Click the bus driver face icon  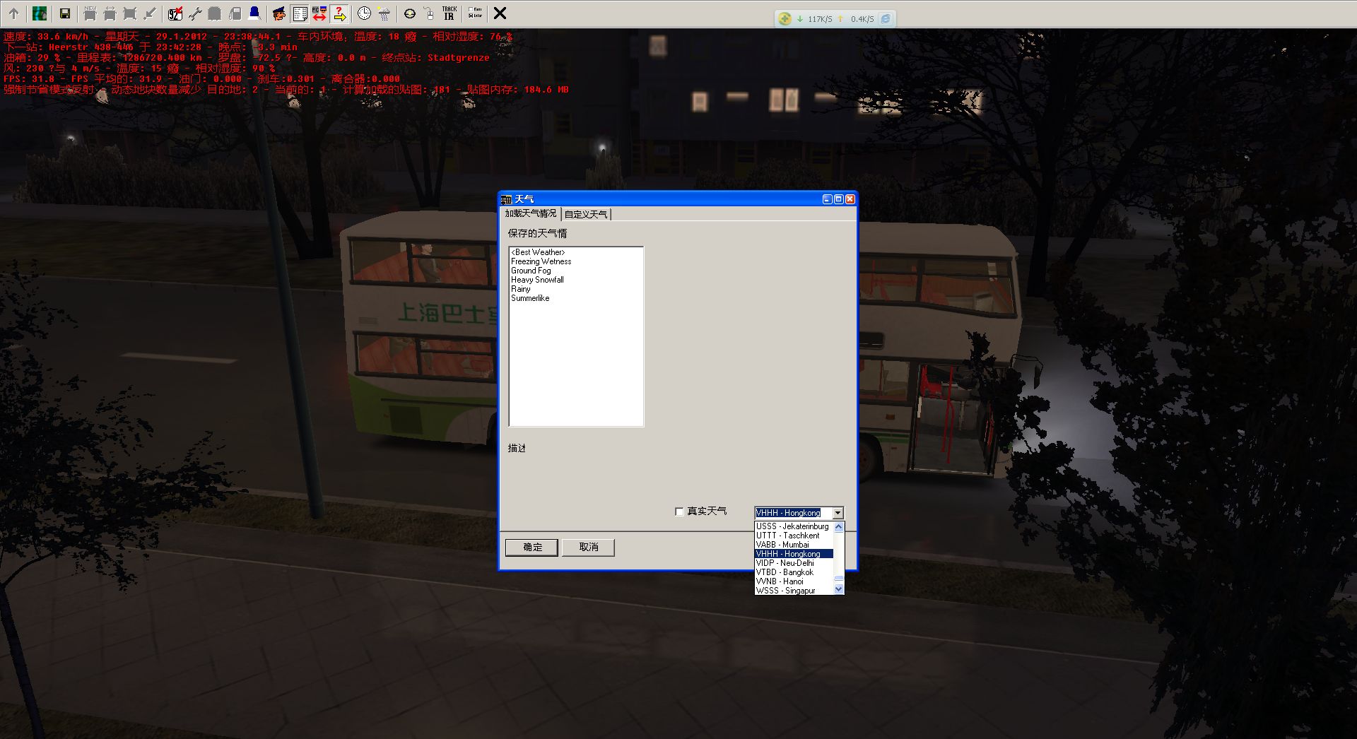click(279, 13)
